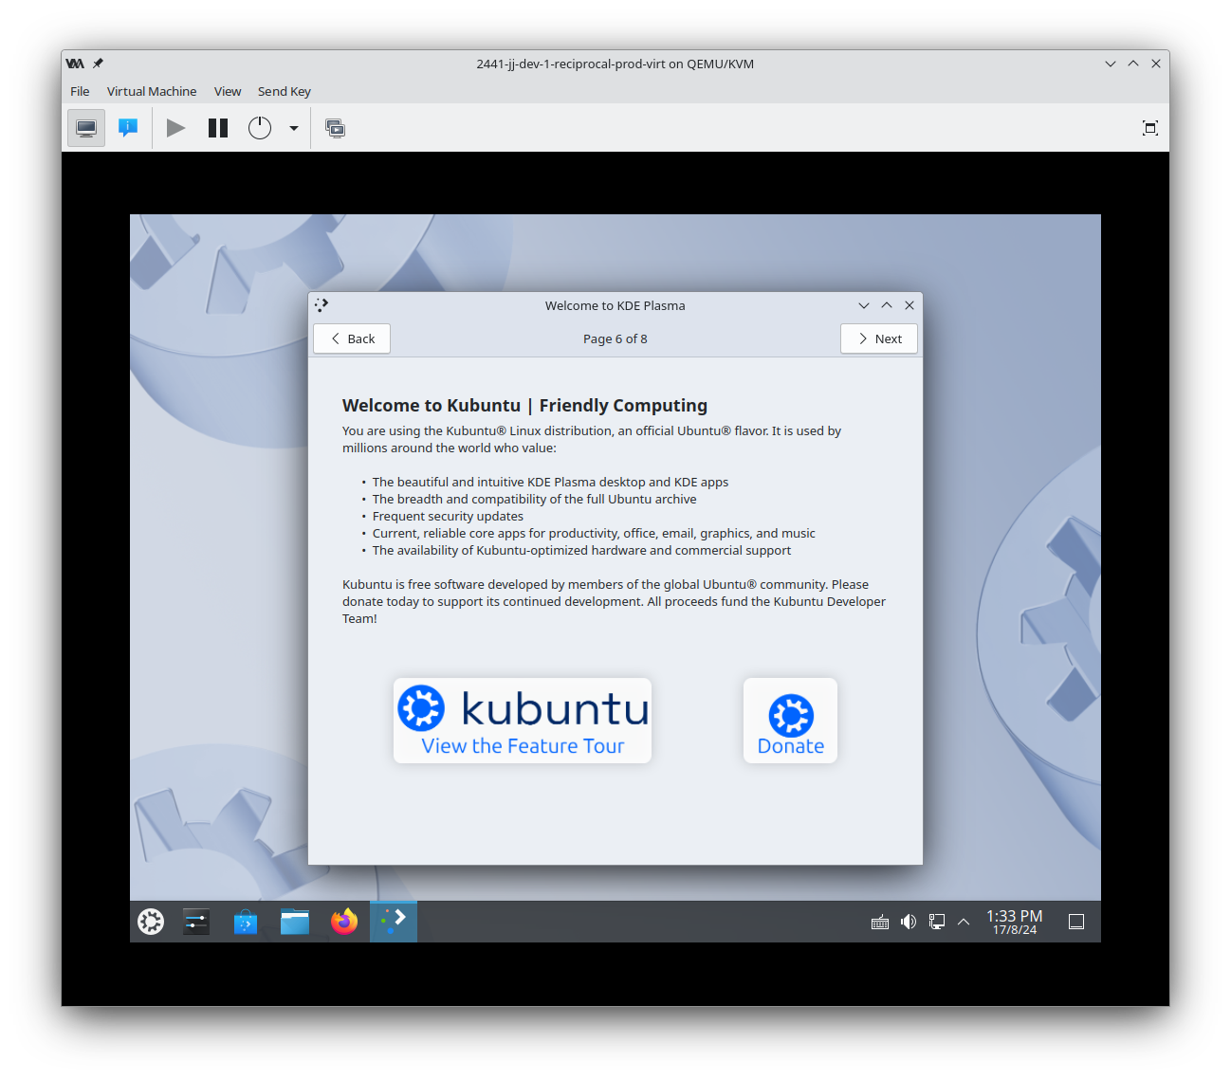
Task: Click the virt-manager window menu icon
Action: pyautogui.click(x=75, y=64)
